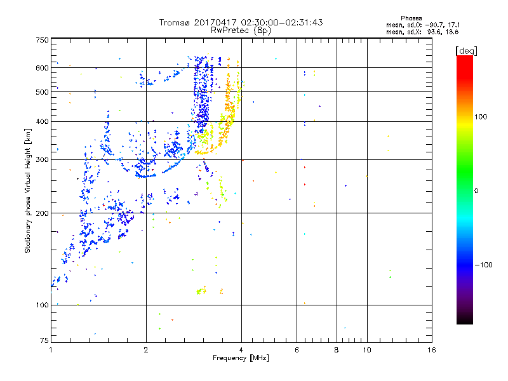Click the y-axis tick label '300'
This screenshot has height=381, width=508.
tap(42, 160)
